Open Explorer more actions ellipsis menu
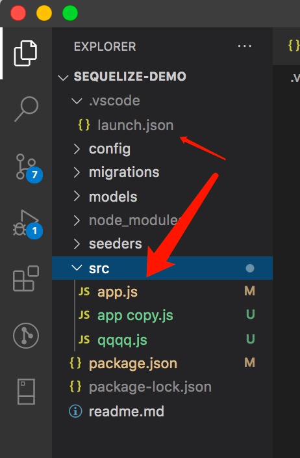The image size is (300, 458). click(x=245, y=46)
